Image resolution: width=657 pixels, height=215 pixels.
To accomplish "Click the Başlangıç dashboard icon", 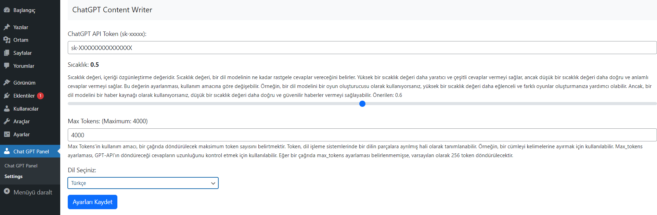I will coord(7,10).
